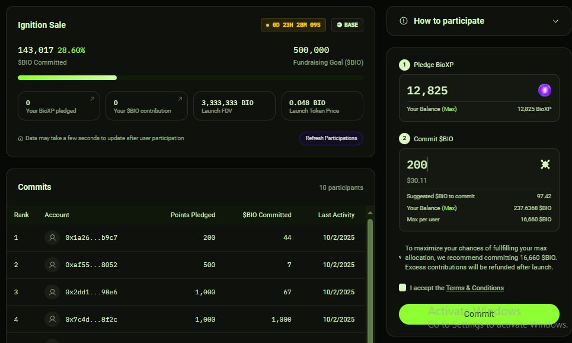Select account 0x7c4d...8f2c
Screen dimensions: 572x343
coord(91,319)
